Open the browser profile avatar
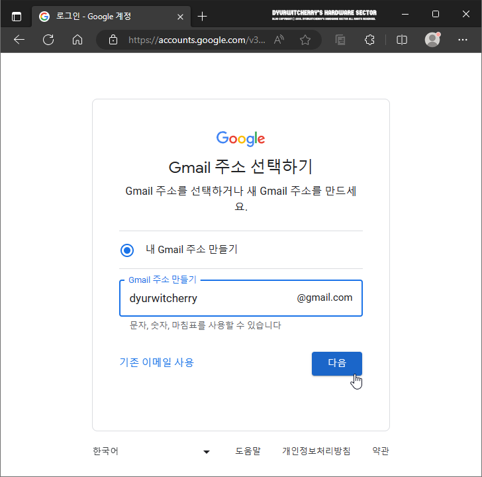 pos(432,40)
